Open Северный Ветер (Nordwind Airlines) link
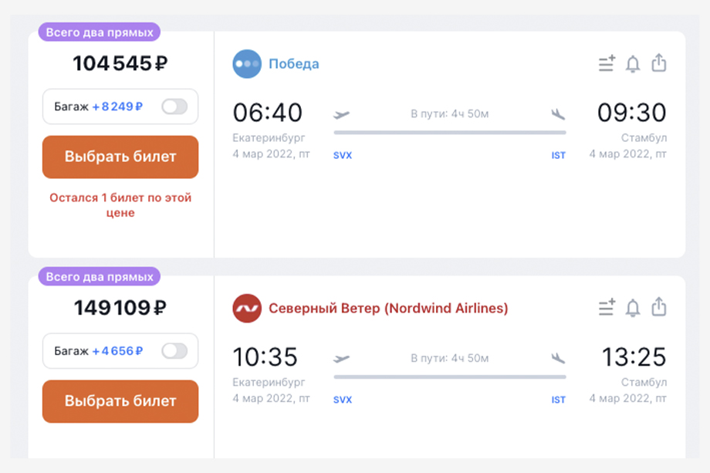The image size is (710, 473). (x=388, y=308)
